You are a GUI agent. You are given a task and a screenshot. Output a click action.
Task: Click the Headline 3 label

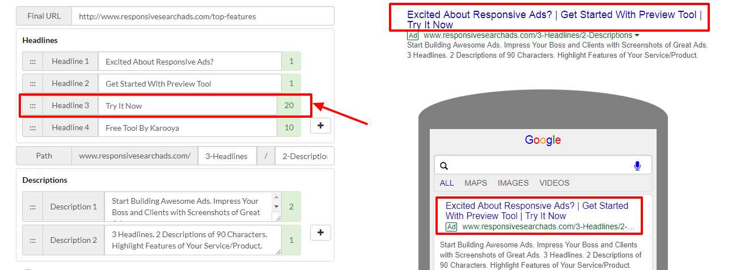(x=70, y=105)
